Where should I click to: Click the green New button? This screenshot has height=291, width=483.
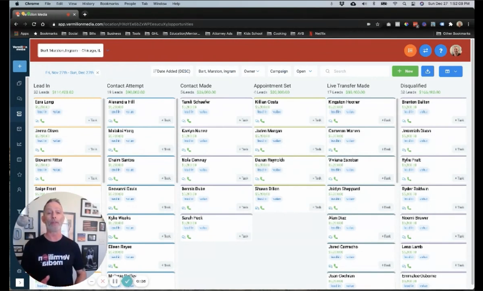point(405,71)
